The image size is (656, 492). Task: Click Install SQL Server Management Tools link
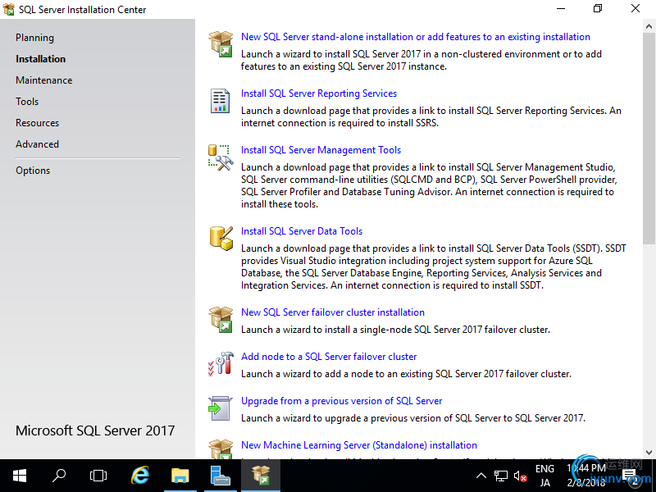pos(321,150)
